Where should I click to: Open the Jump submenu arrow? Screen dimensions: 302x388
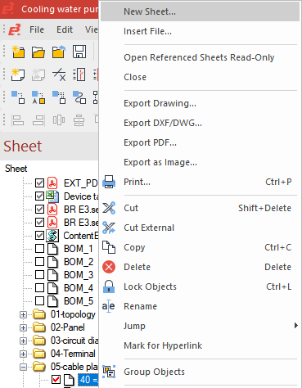(x=296, y=326)
